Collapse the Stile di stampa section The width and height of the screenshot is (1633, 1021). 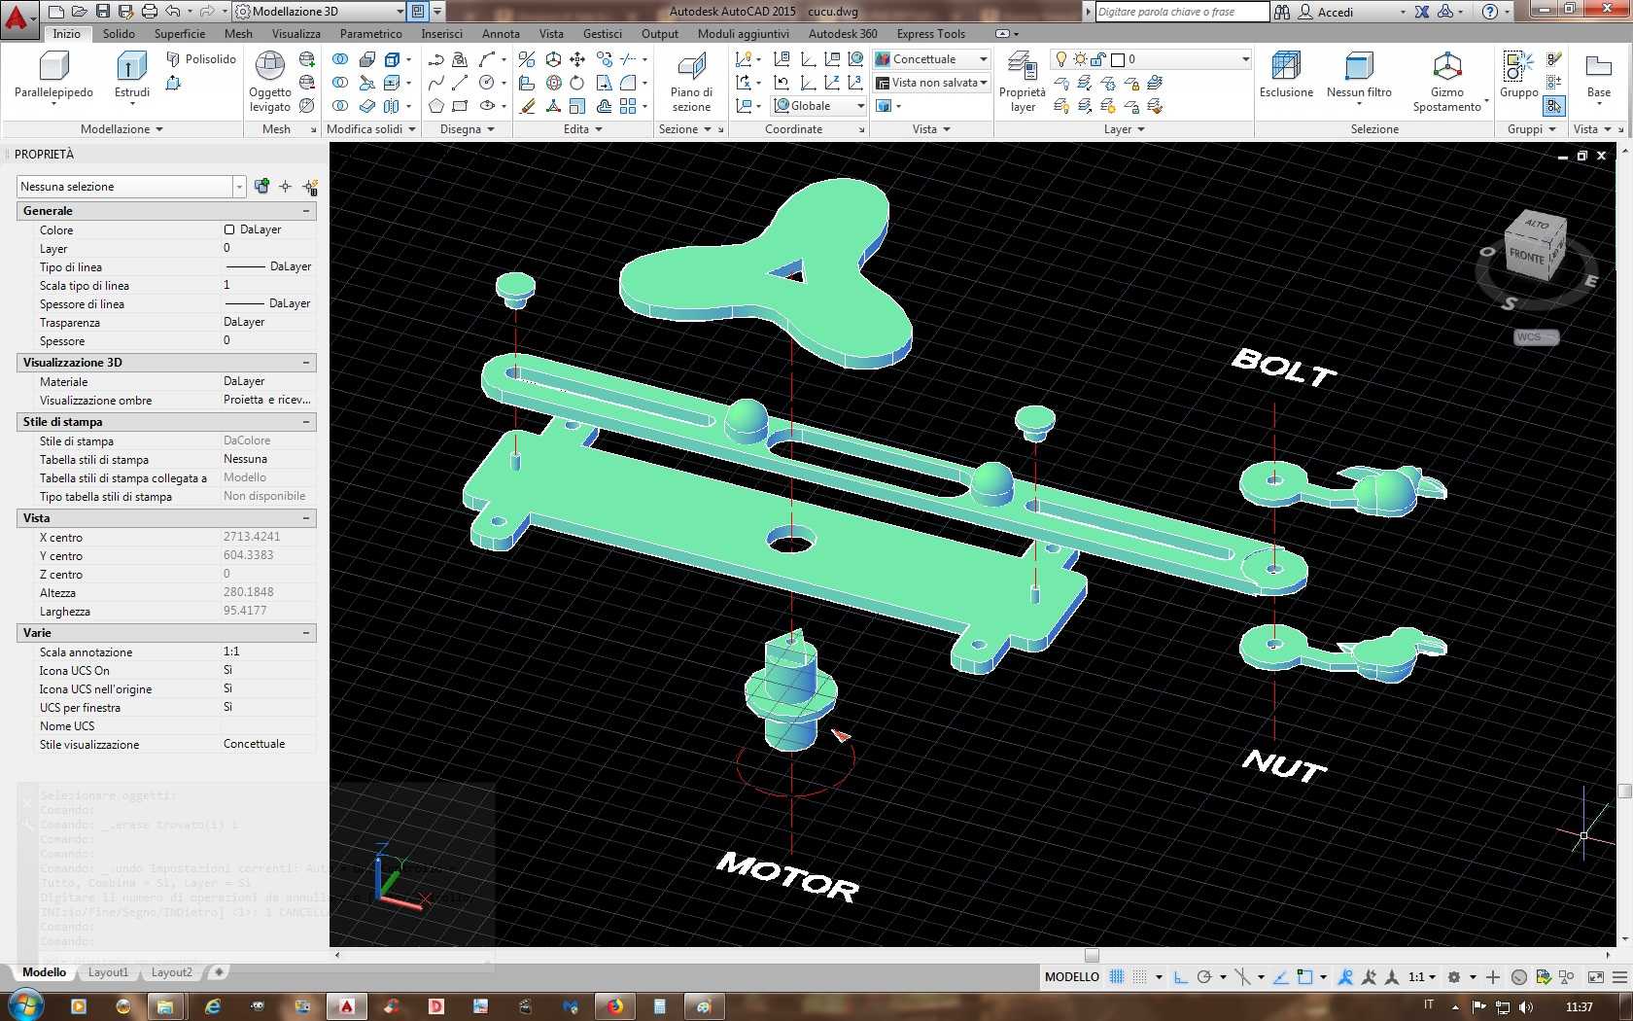(x=306, y=422)
